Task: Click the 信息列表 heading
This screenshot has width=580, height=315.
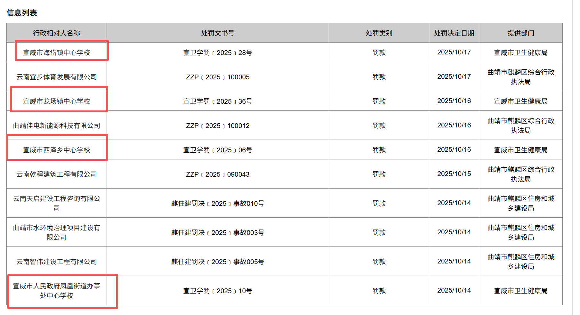Action: tap(22, 13)
